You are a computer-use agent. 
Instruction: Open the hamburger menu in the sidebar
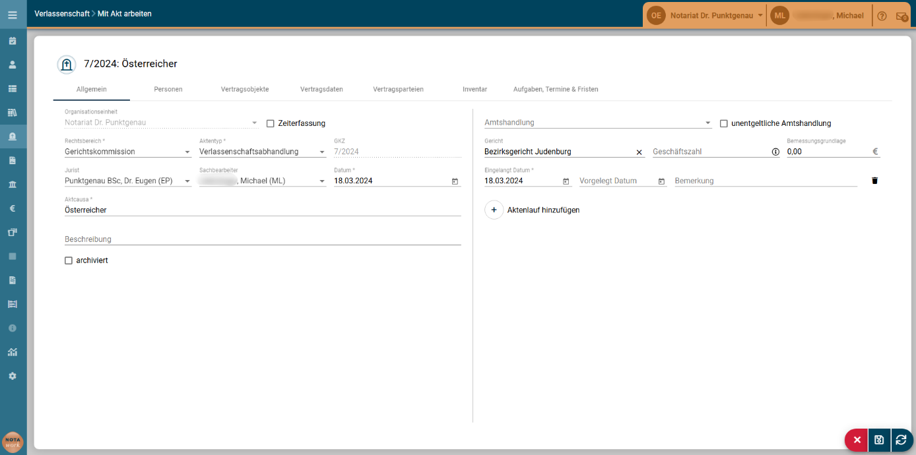tap(13, 15)
